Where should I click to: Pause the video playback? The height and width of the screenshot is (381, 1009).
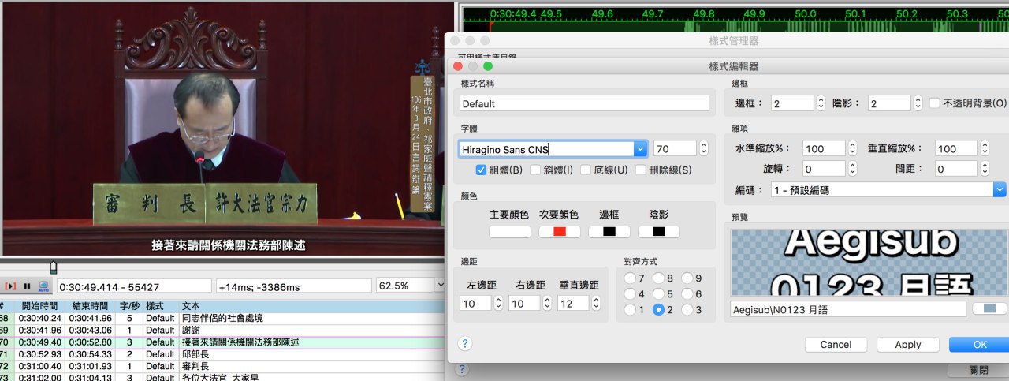(x=28, y=286)
